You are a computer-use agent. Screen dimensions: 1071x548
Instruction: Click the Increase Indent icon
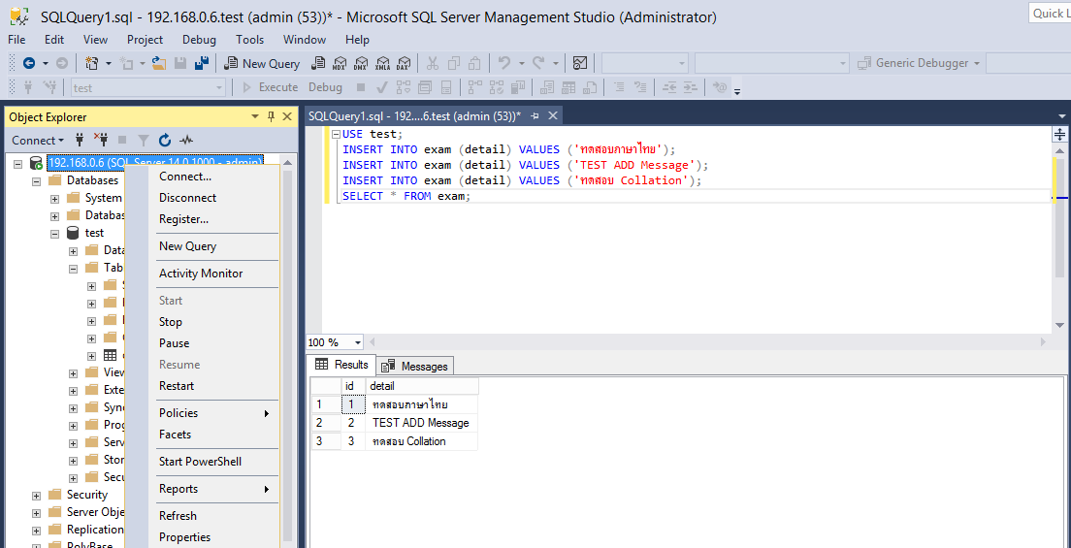point(691,87)
